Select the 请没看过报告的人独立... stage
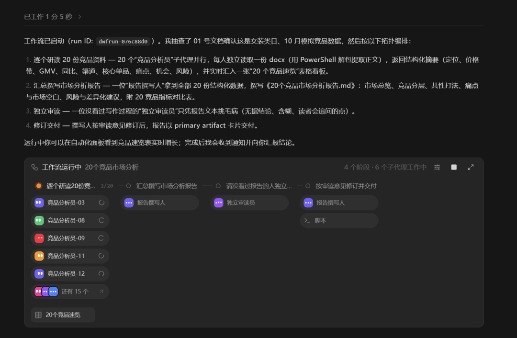517x338 pixels. tap(259, 186)
